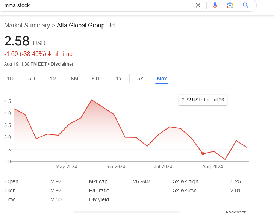Click the 'Aug 2024' axis label
The image size is (274, 213).
point(212,166)
